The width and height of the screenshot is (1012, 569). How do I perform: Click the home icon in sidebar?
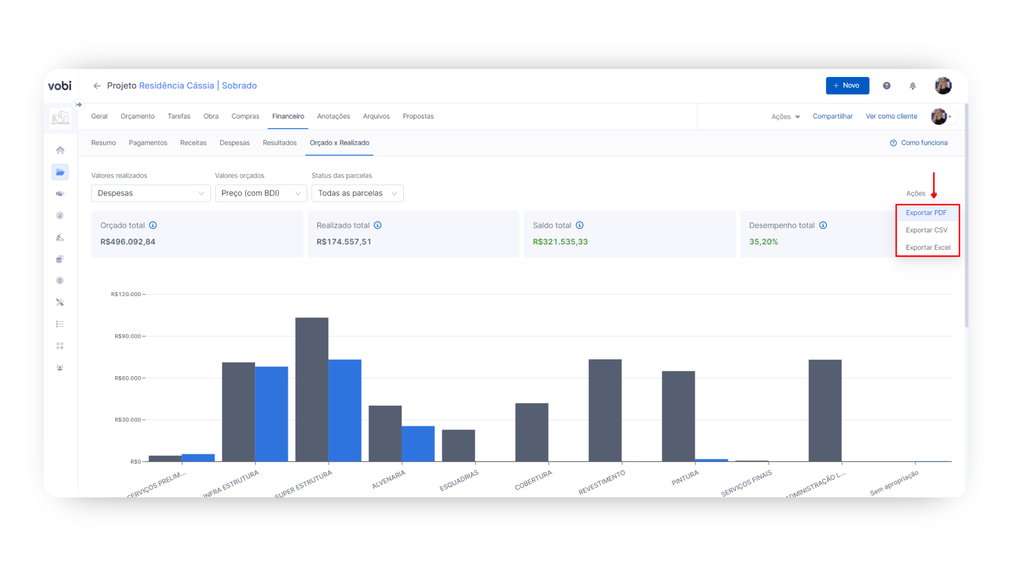(x=60, y=151)
